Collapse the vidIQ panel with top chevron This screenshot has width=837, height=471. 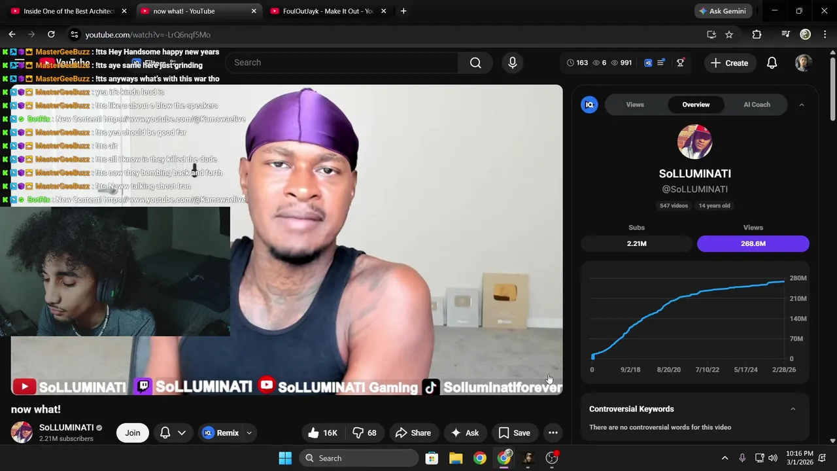802,105
